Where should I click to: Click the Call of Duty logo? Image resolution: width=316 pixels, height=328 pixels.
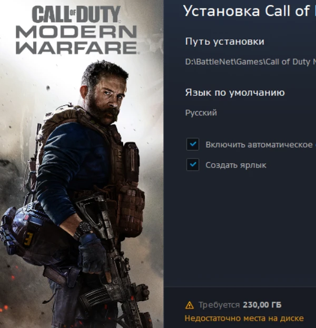pyautogui.click(x=76, y=14)
